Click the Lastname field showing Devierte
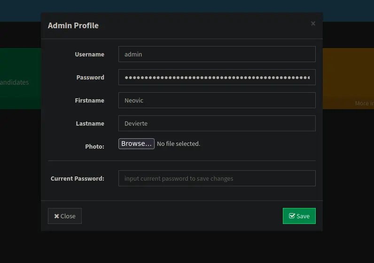 (217, 123)
